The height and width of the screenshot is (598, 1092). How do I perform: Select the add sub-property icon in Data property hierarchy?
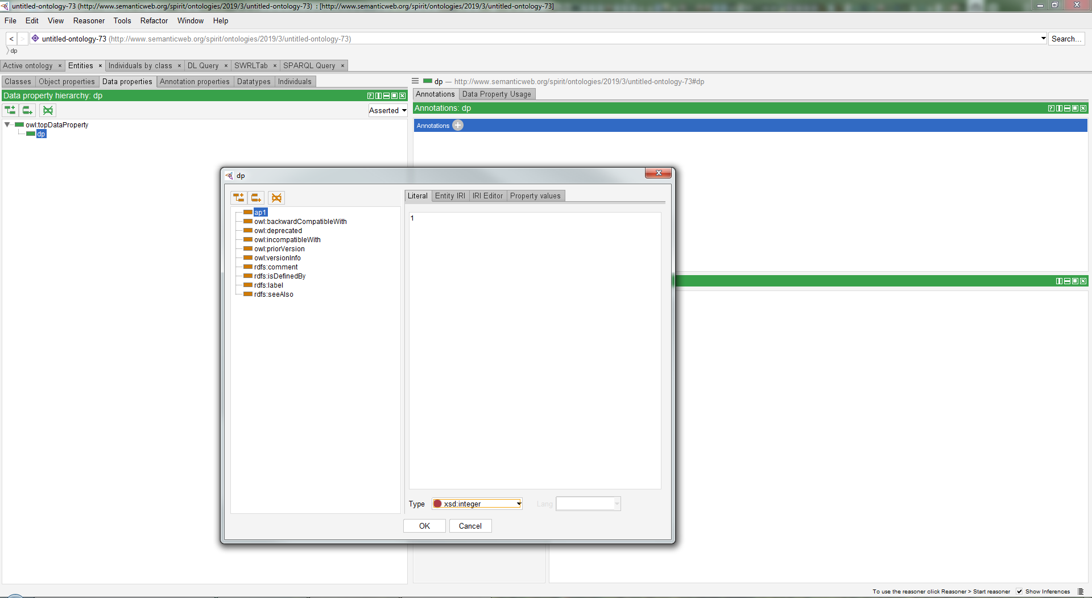(10, 110)
